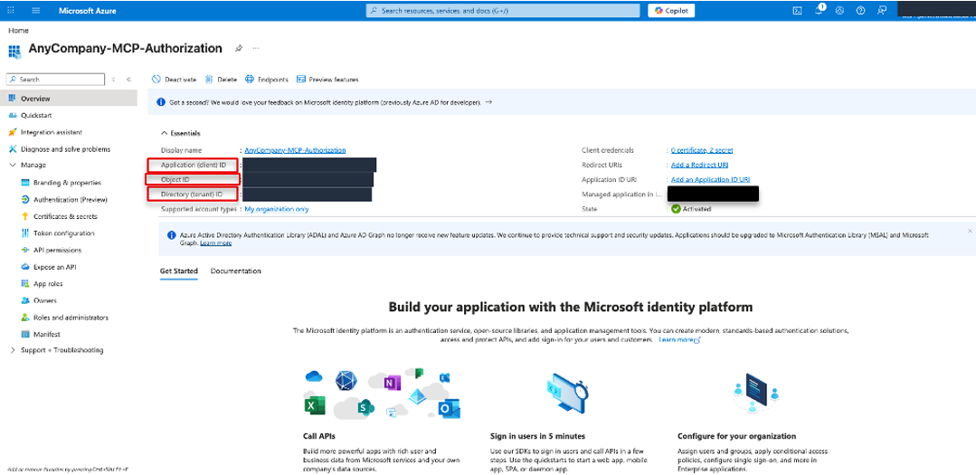Open the notifications bell
The image size is (976, 475).
[x=820, y=10]
